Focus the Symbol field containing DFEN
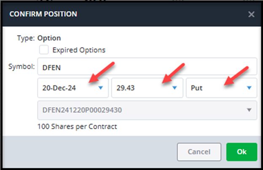Image resolution: width=263 pixels, height=170 pixels. coord(147,66)
